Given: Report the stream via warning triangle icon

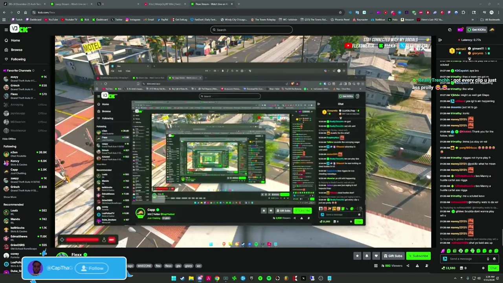Looking at the screenshot, I should [x=417, y=266].
